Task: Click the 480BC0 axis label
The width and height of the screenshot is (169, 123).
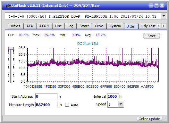Action: click(x=78, y=86)
